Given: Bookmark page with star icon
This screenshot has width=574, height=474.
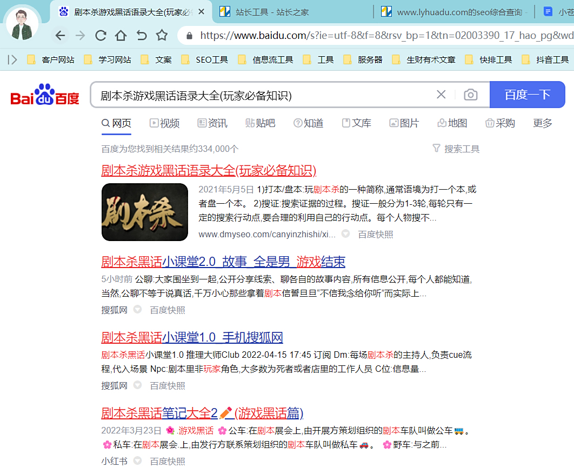Looking at the screenshot, I should (x=162, y=35).
